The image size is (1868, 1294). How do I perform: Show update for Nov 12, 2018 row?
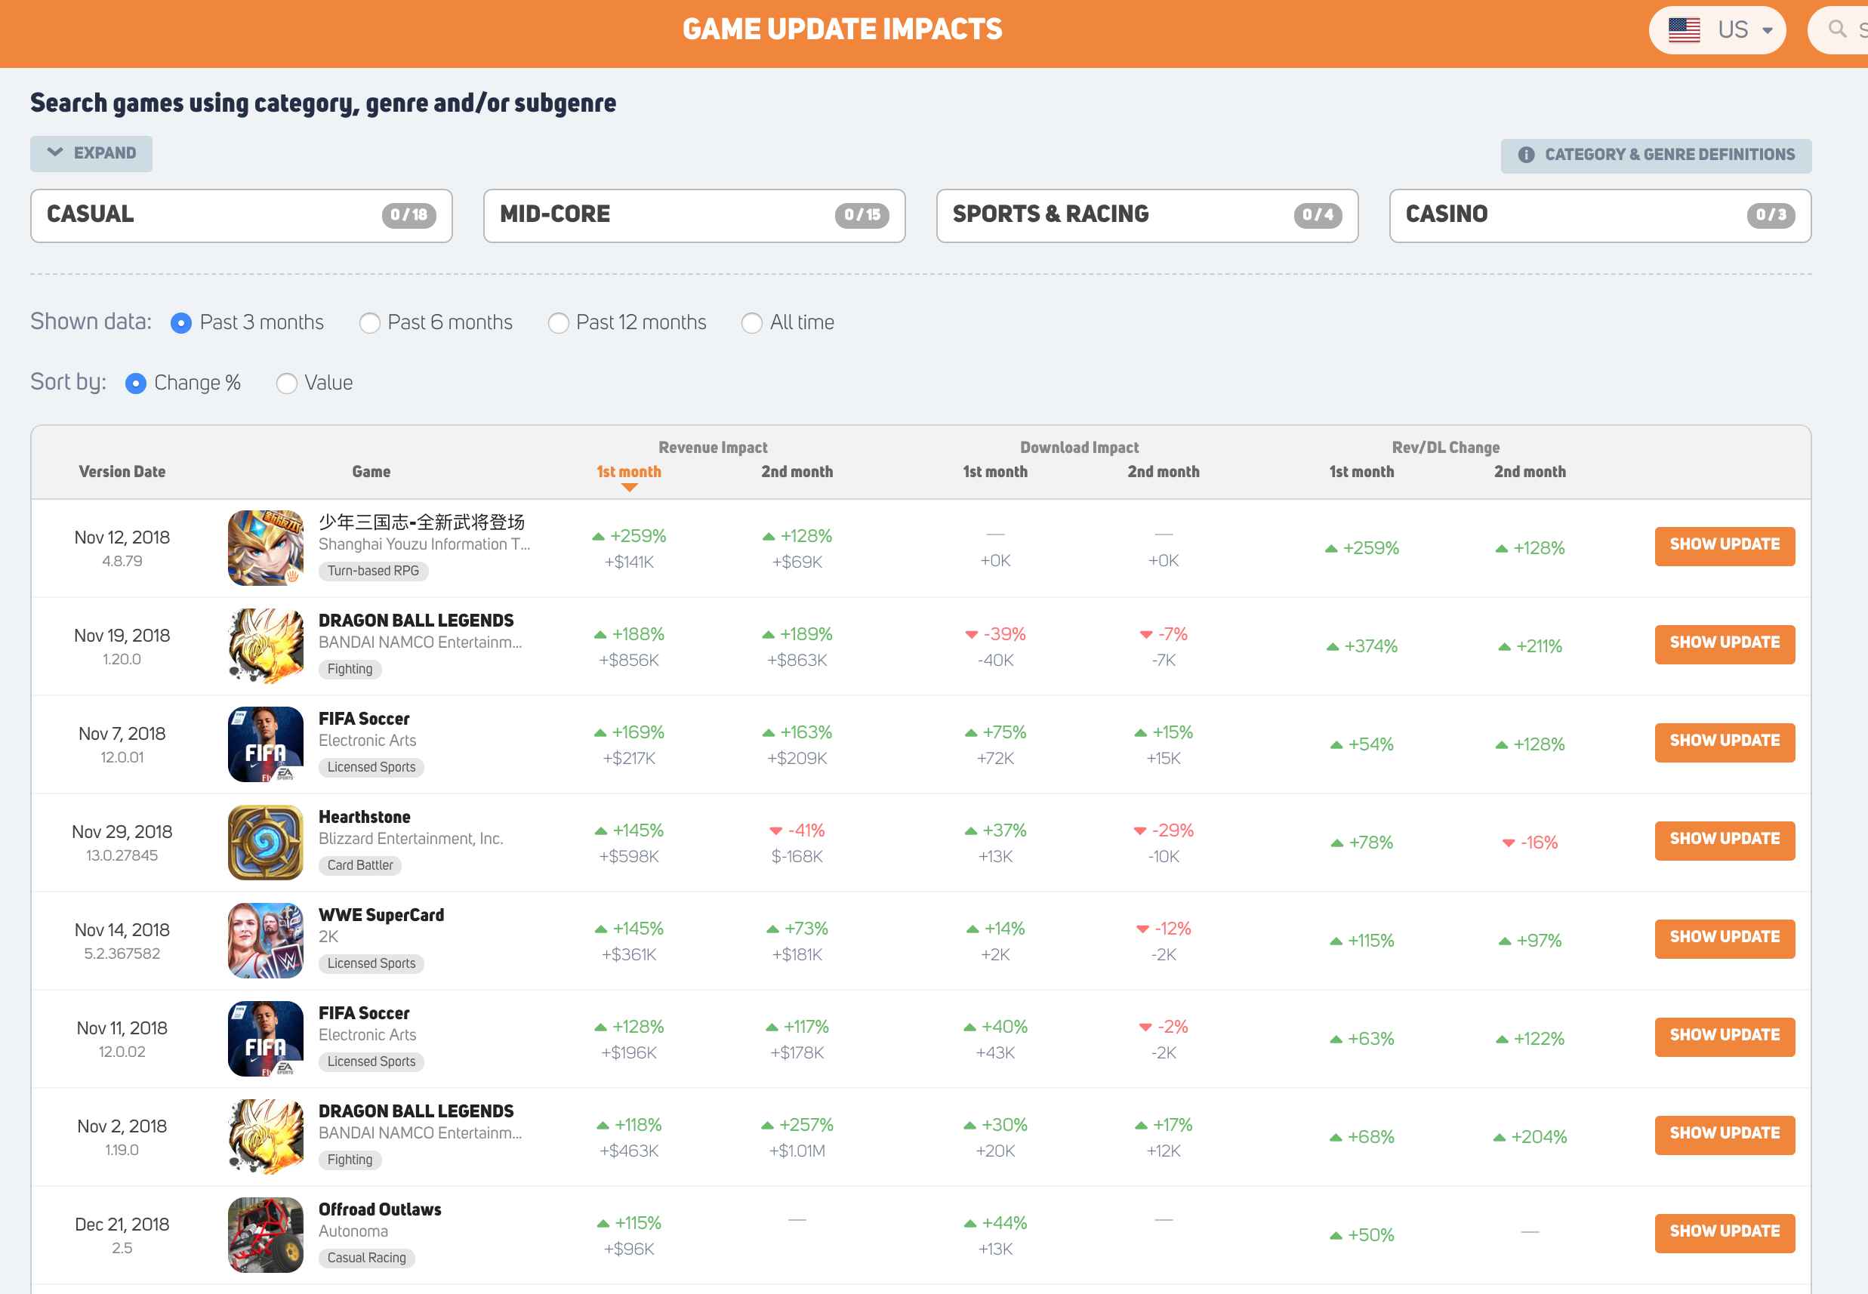[1725, 546]
